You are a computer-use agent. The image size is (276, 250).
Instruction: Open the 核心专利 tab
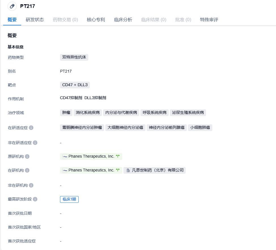click(x=96, y=20)
